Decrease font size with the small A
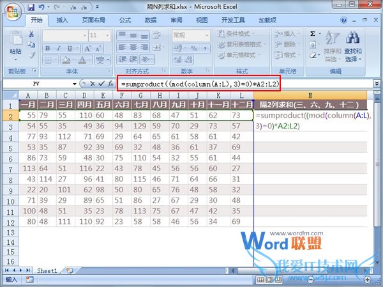 98,49
